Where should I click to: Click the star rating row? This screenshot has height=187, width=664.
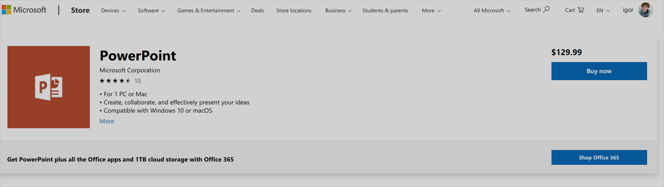(115, 81)
